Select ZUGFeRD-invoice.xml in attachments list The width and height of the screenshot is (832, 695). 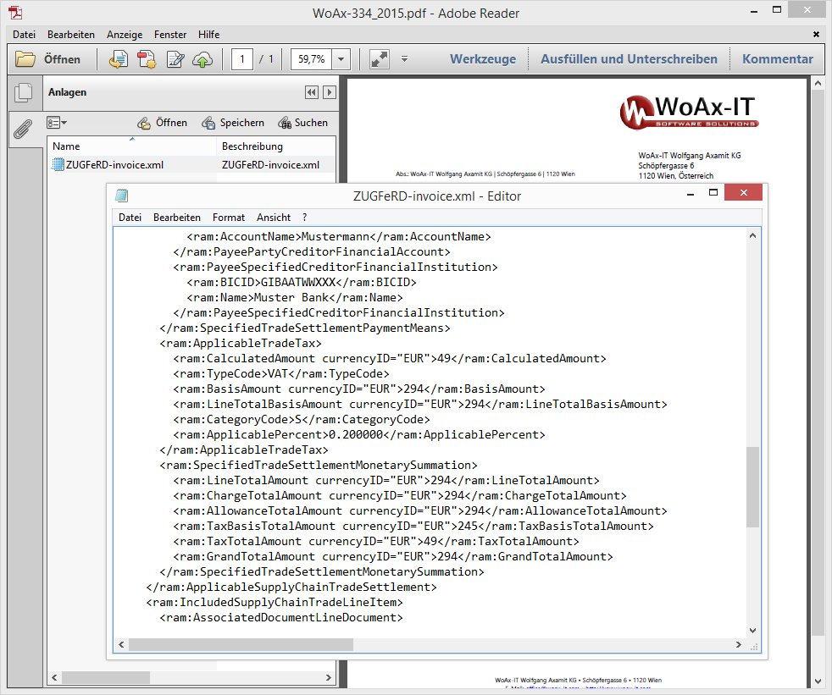107,165
